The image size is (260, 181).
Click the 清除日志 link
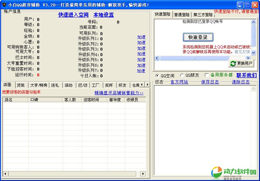(241, 82)
